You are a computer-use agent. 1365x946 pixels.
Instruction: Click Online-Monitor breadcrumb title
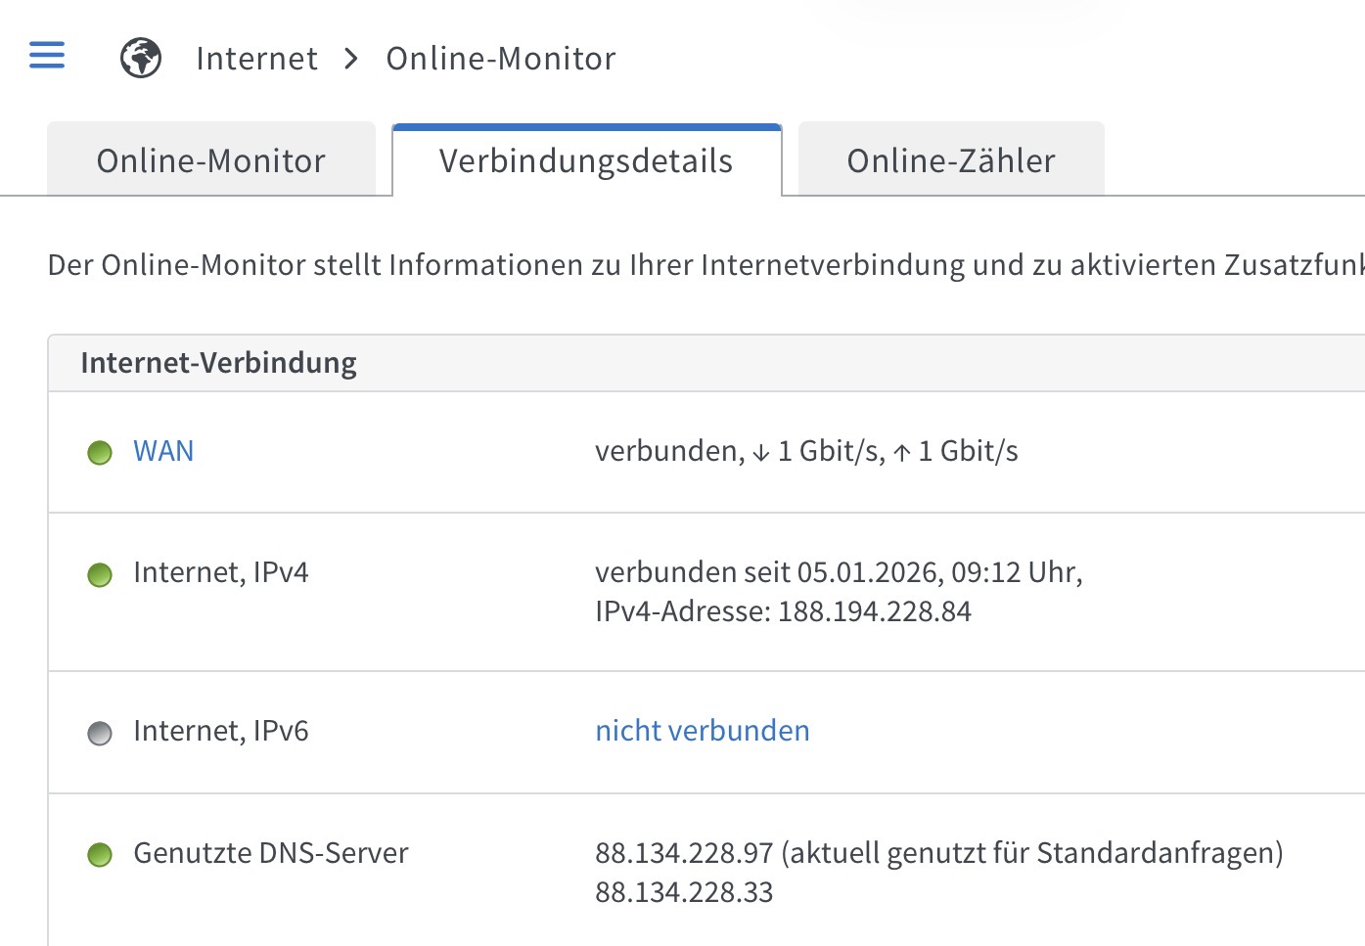500,59
